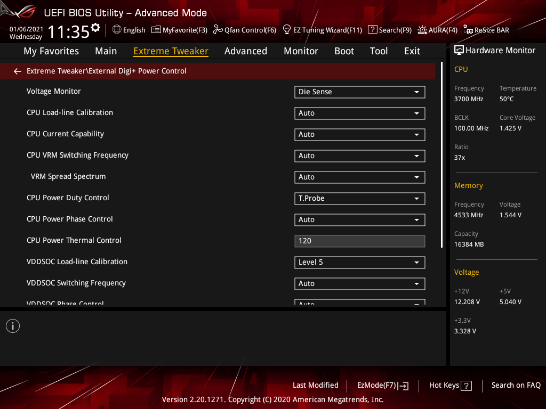Expand CPU Power Duty Control T.Probe dropdown
Screen dimensions: 546x409
click(360, 199)
